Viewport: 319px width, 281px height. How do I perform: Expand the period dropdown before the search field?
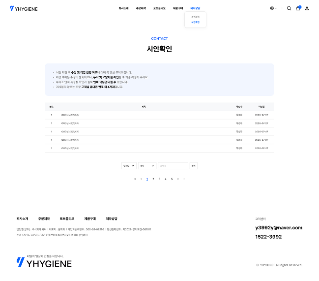click(x=129, y=166)
